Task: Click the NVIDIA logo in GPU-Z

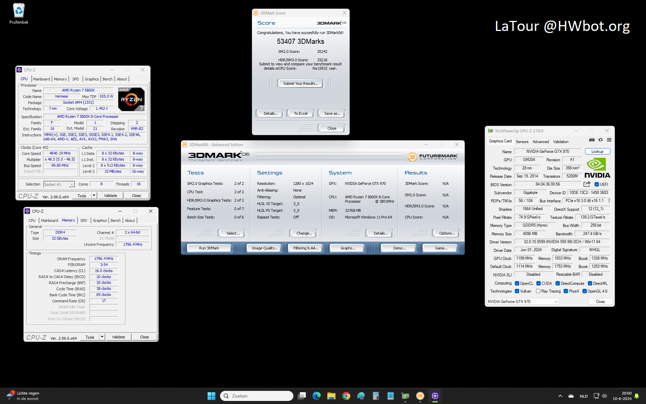Action: click(x=597, y=168)
